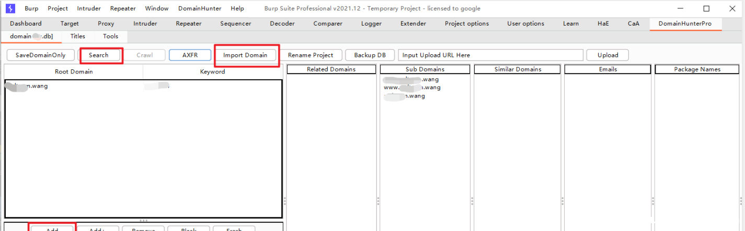The width and height of the screenshot is (745, 231).
Task: Click the SaveDomainOnly button
Action: pyautogui.click(x=41, y=55)
